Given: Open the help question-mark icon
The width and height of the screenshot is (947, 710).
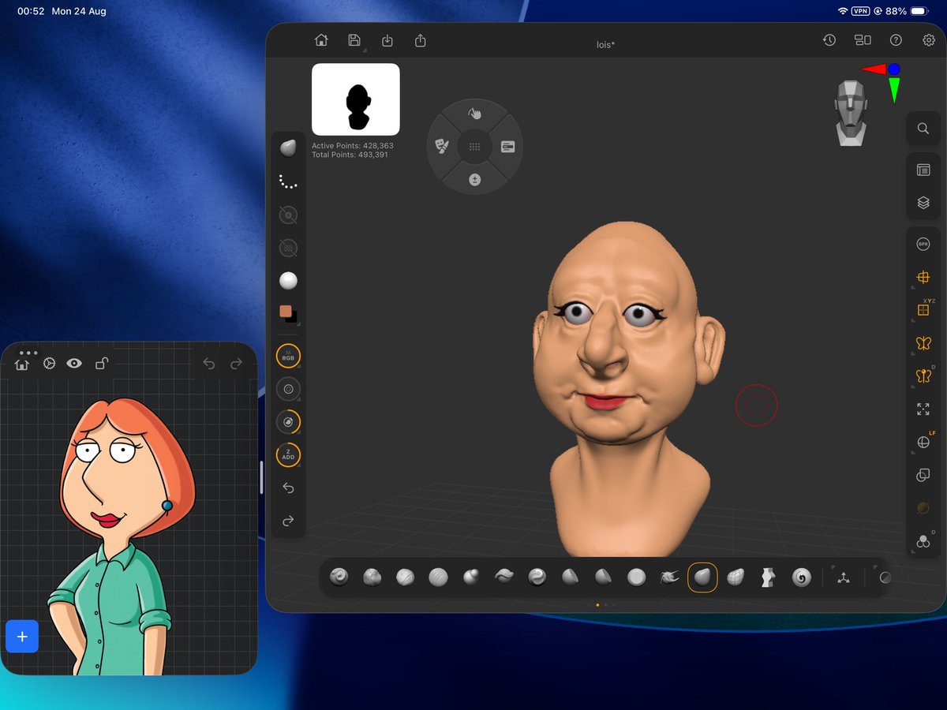Looking at the screenshot, I should point(896,40).
